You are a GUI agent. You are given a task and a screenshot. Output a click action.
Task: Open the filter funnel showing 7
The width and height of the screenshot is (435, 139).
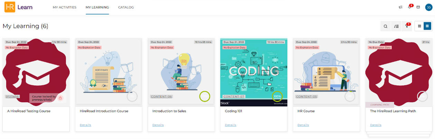pos(407,26)
